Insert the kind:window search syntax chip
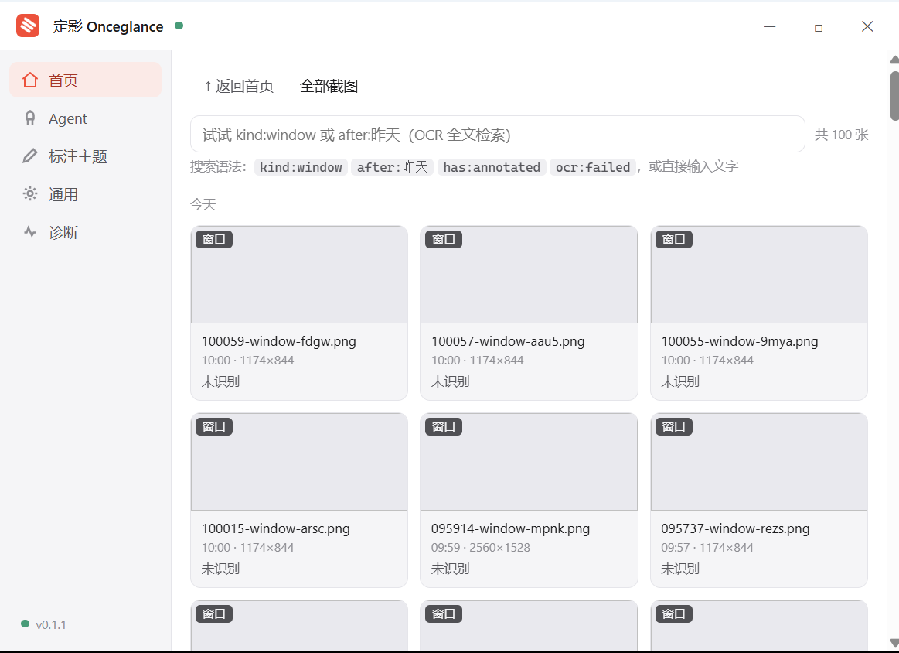Image resolution: width=899 pixels, height=653 pixels. tap(301, 167)
